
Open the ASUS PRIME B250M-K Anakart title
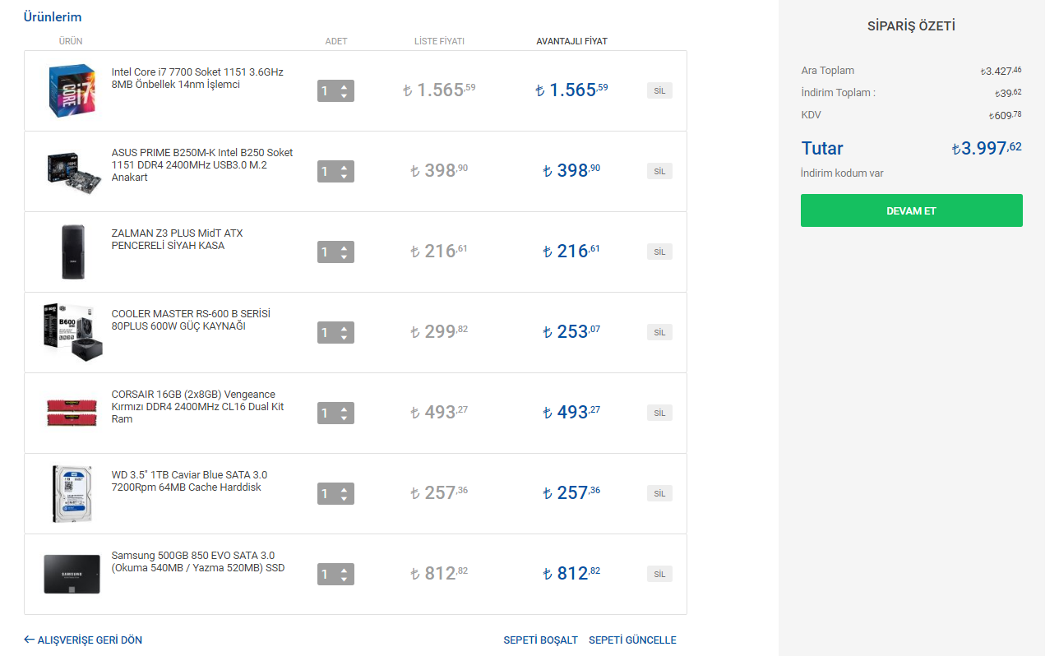point(202,164)
